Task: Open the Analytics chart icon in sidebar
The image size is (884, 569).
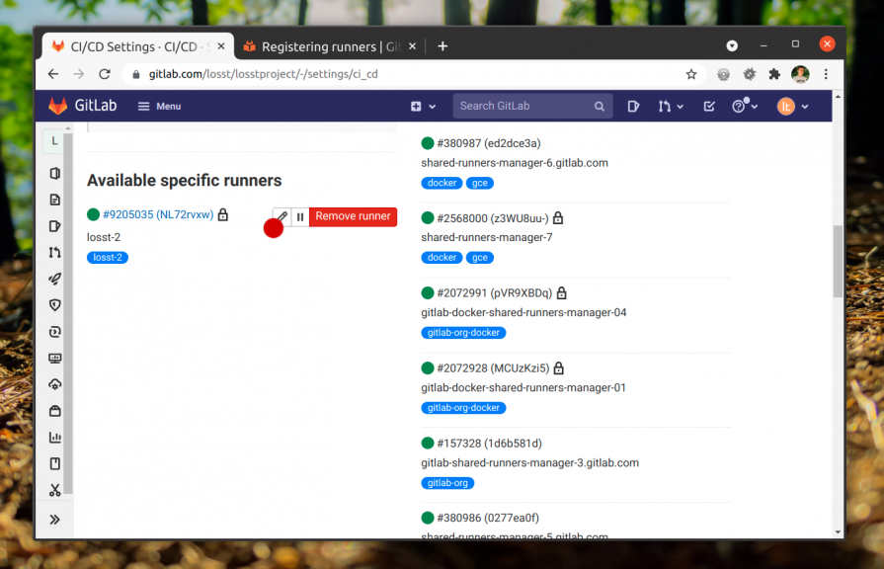Action: click(55, 438)
